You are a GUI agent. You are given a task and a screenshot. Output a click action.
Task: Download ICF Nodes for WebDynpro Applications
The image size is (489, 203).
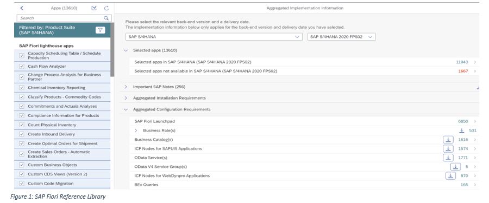(x=450, y=175)
